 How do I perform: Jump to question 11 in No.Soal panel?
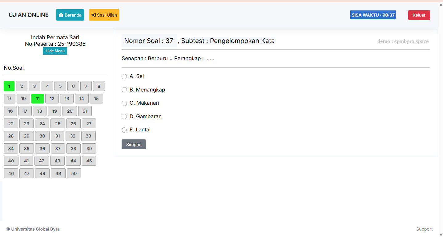(38, 99)
